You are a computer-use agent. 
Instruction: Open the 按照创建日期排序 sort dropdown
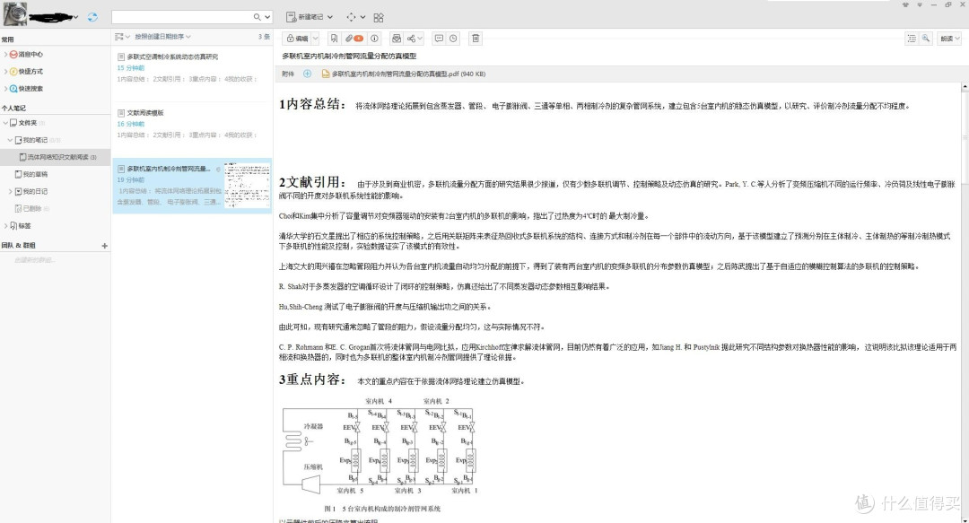(162, 37)
